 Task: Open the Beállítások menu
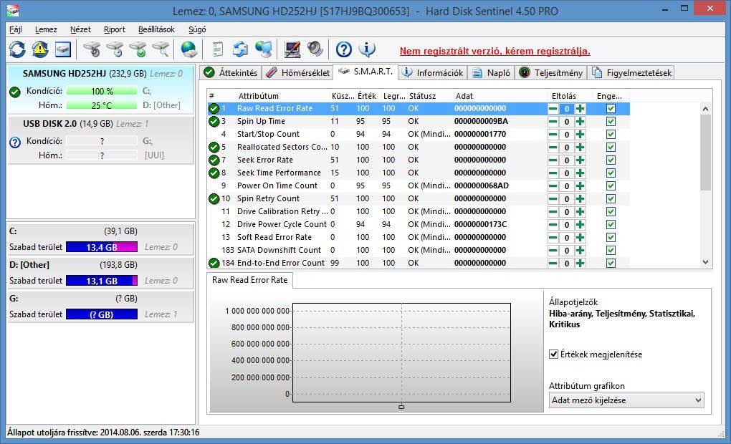156,29
